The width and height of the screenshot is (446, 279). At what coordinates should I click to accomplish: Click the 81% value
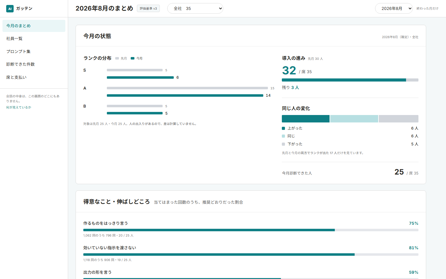point(413,248)
